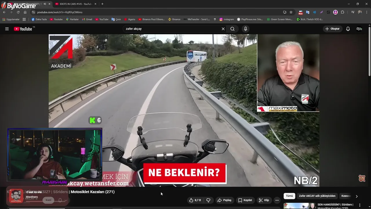Open Binance Pool Ethere... bookmark

[x=151, y=19]
